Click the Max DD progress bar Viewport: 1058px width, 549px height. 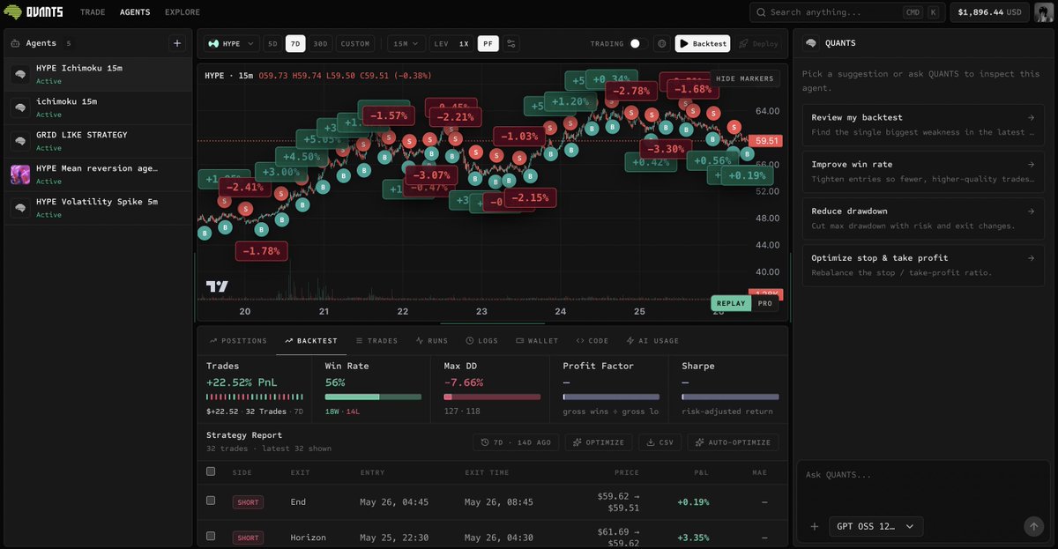pos(492,397)
